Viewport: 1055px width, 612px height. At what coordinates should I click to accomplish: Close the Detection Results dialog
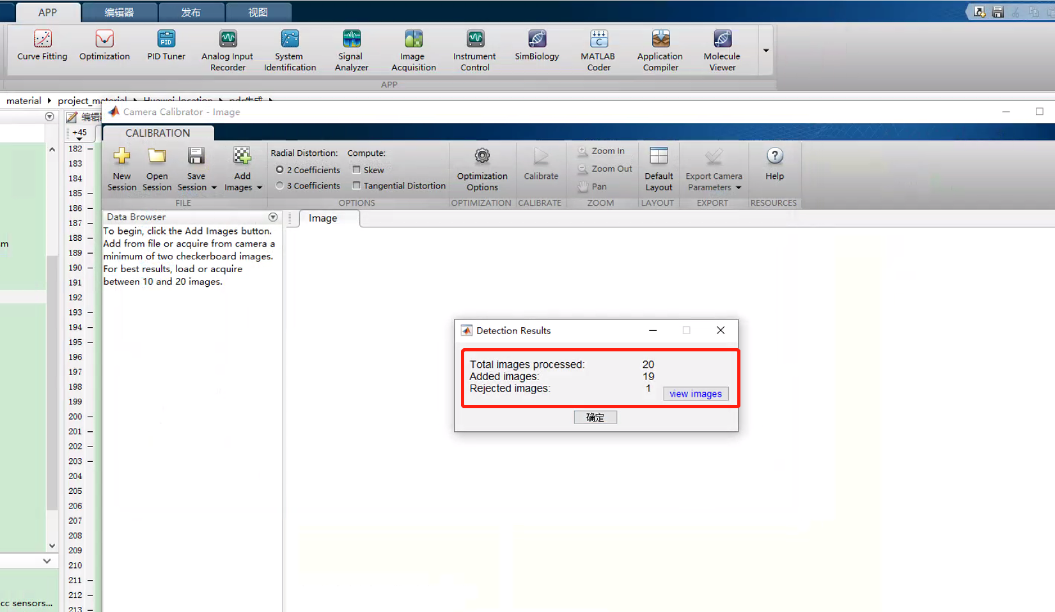point(721,330)
